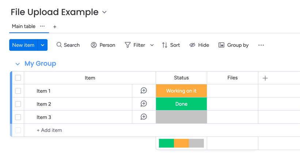Image resolution: width=300 pixels, height=157 pixels.
Task: Open the Person filter icon
Action: [94, 45]
